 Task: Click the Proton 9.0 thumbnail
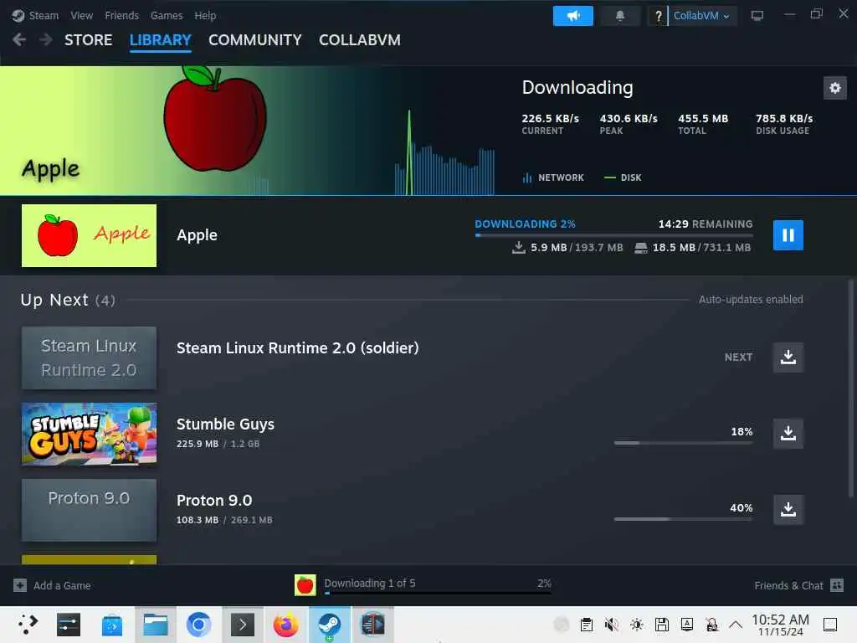(89, 510)
